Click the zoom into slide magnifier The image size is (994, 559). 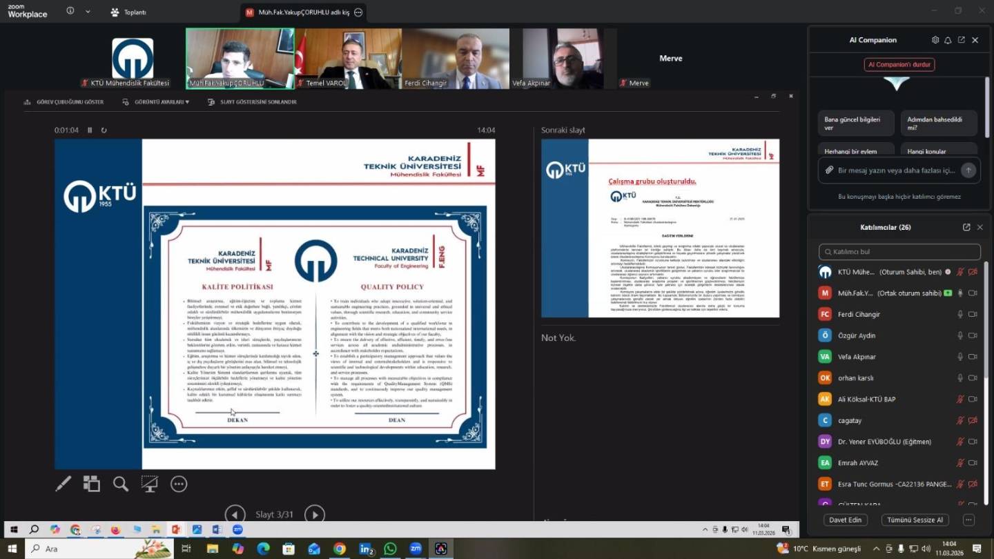(x=121, y=484)
